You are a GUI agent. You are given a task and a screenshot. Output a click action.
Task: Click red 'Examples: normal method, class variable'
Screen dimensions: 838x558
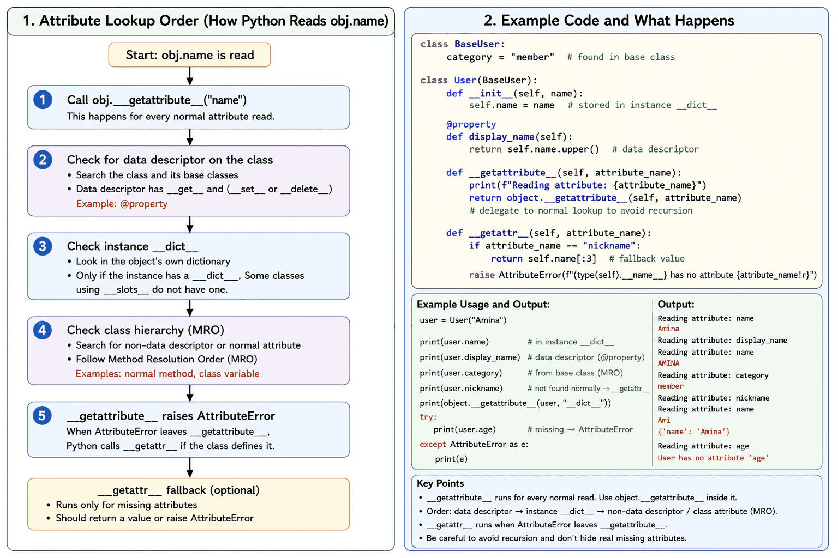pyautogui.click(x=167, y=374)
